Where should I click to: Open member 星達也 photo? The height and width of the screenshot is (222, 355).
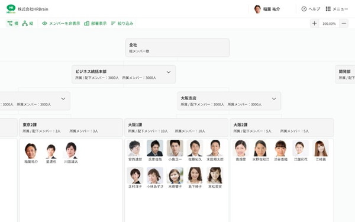coord(51,151)
